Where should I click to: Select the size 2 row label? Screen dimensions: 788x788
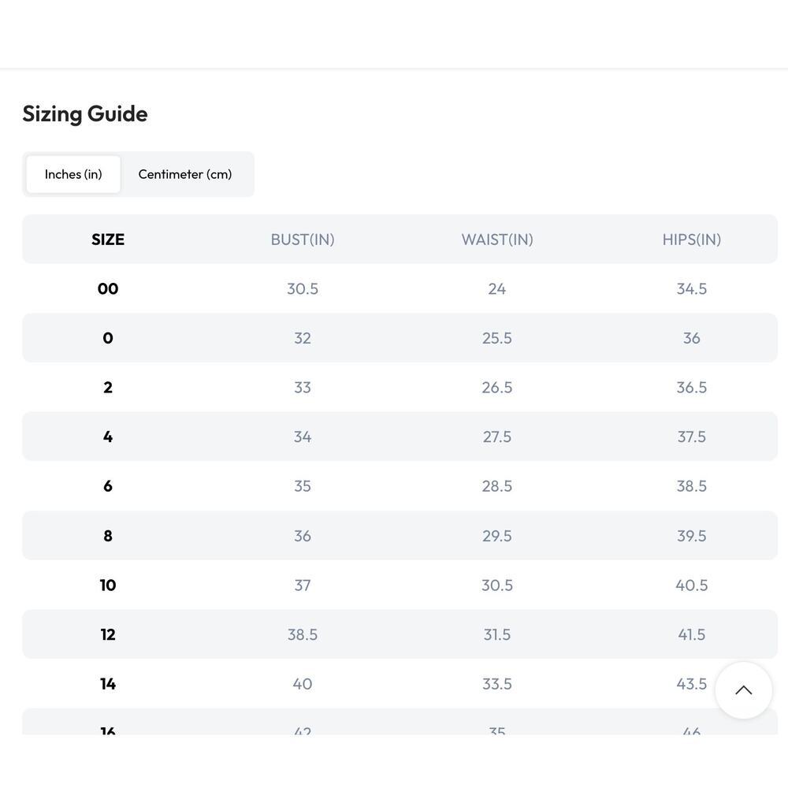click(x=108, y=387)
